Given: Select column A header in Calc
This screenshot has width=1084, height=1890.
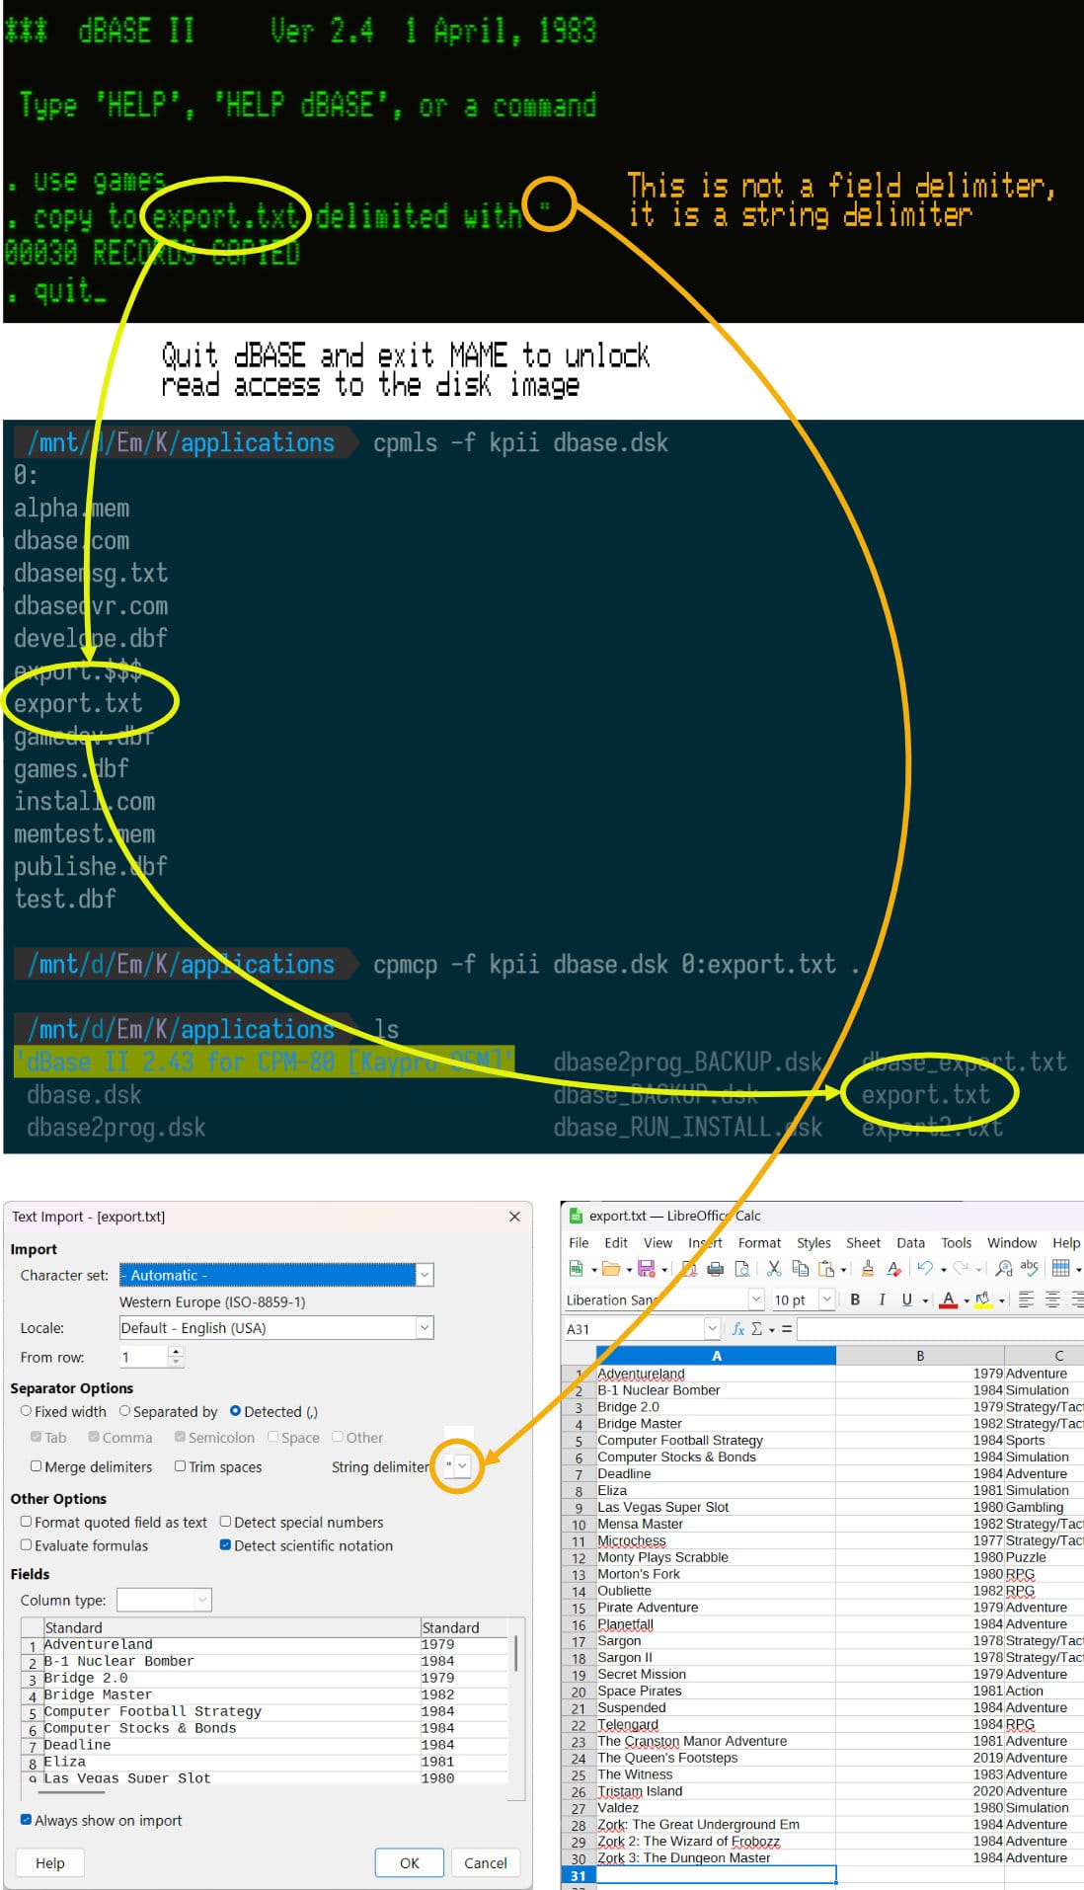Looking at the screenshot, I should [716, 1356].
